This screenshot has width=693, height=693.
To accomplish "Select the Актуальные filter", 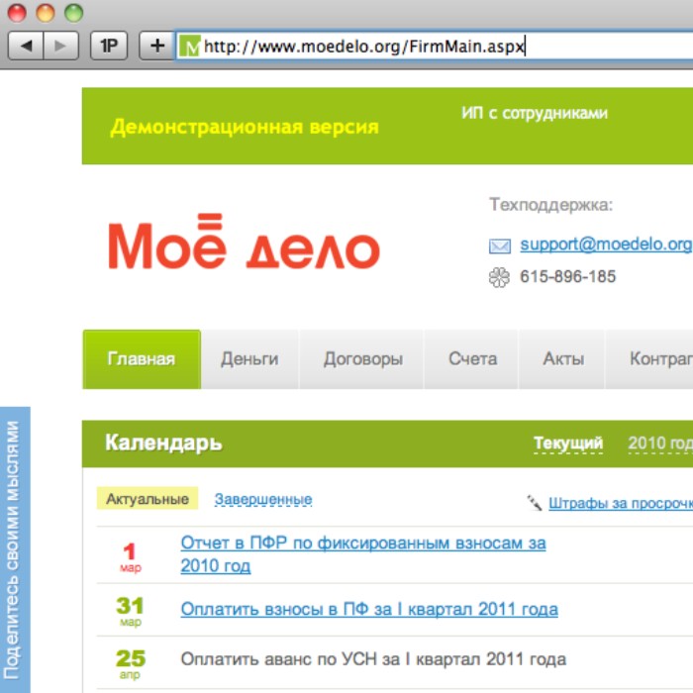I will [148, 499].
